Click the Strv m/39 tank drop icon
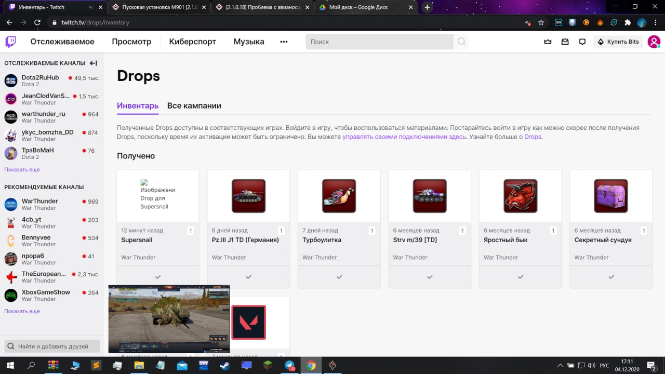Screen dimensions: 665x374 430,196
